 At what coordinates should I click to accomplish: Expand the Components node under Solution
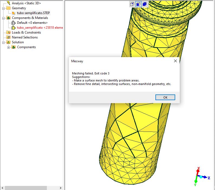pyautogui.click(x=8, y=48)
